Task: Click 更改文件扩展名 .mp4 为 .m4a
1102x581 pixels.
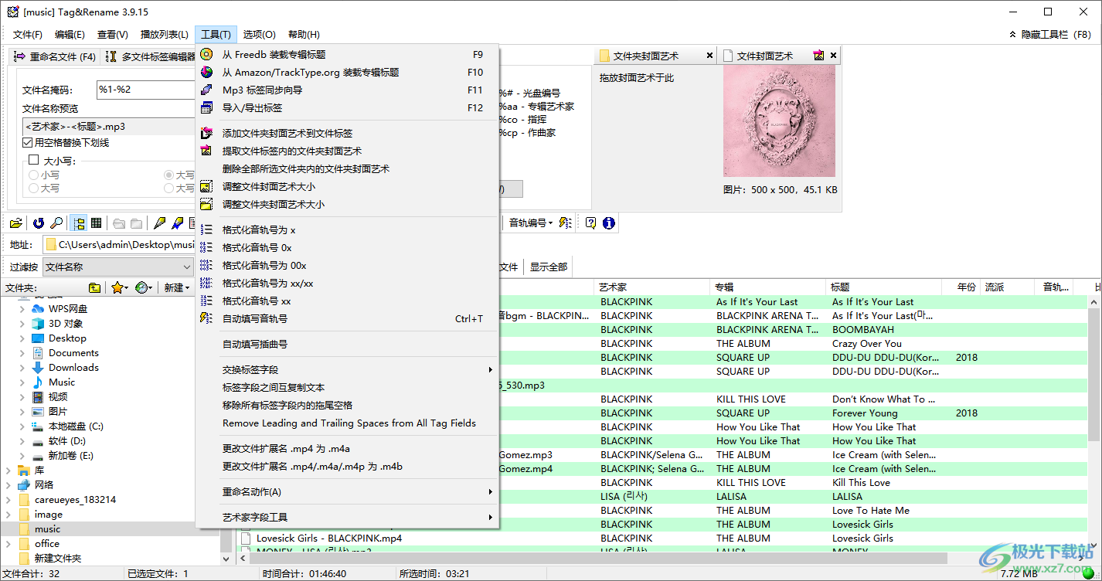Action: [348, 448]
